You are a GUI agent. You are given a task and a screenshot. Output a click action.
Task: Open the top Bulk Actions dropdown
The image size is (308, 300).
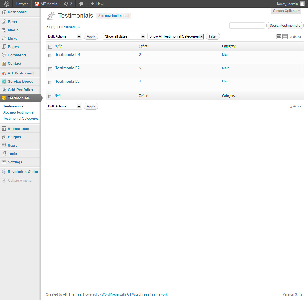(x=64, y=36)
